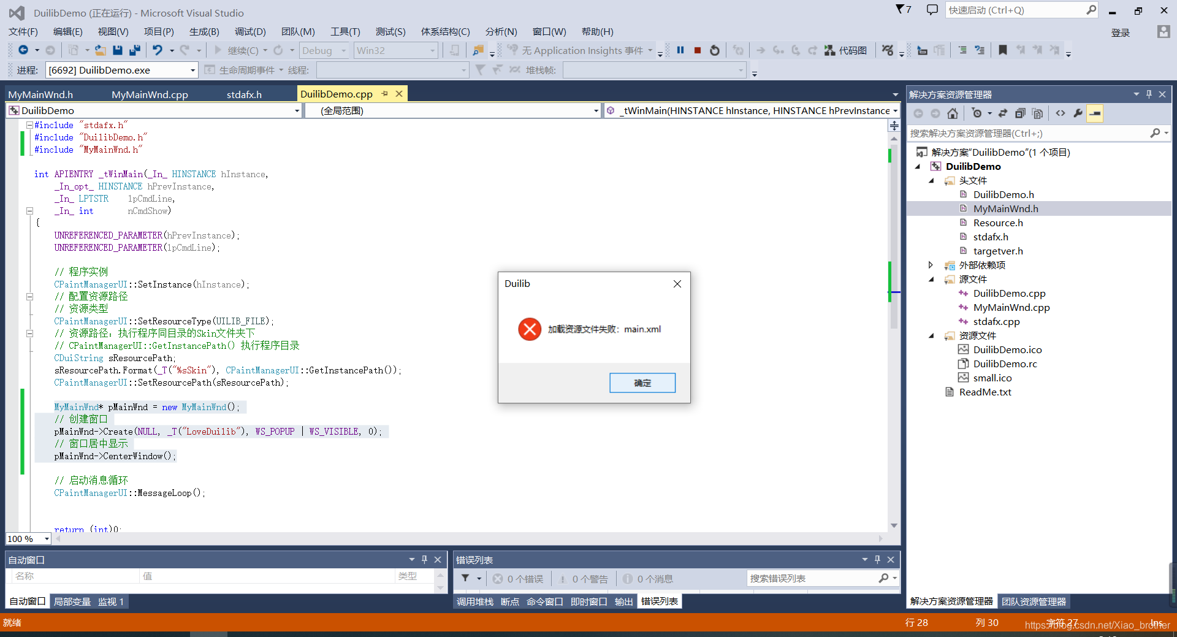
Task: Switch to the stdafx.h editor tab
Action: (x=244, y=94)
